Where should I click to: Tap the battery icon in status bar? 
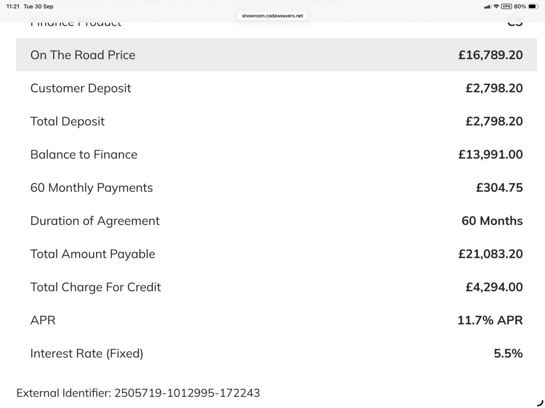(x=533, y=6)
